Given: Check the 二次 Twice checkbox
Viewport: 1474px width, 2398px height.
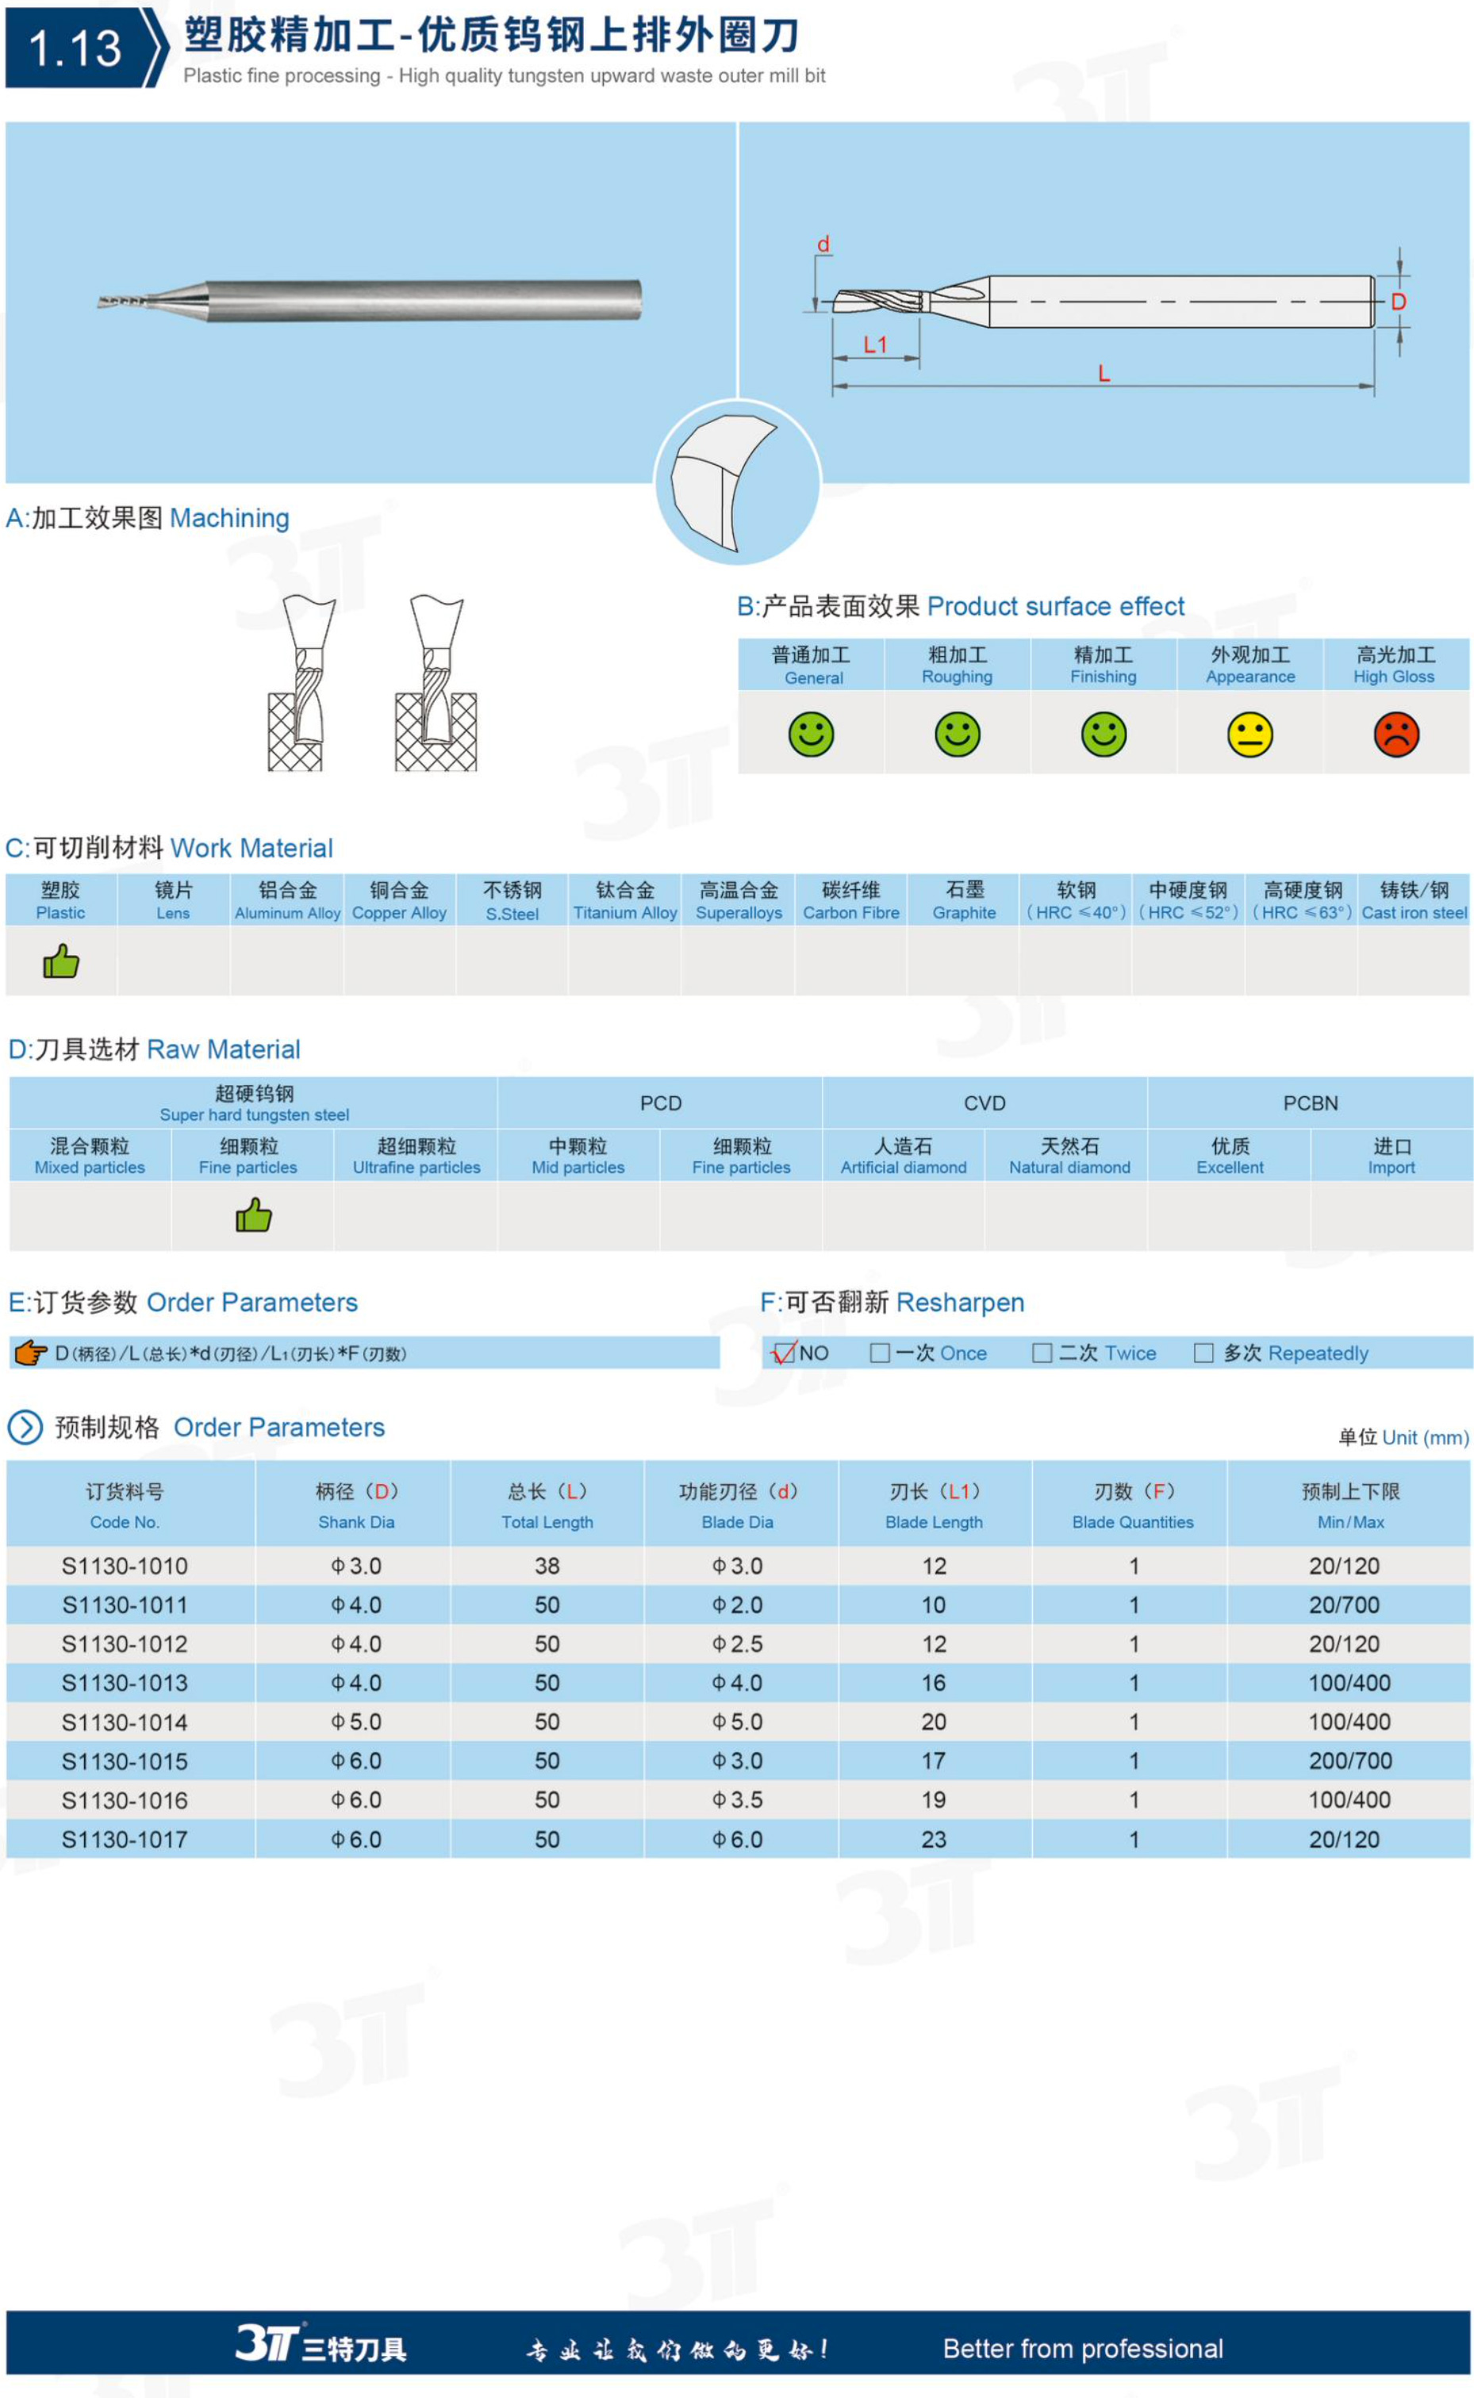Looking at the screenshot, I should (1042, 1353).
